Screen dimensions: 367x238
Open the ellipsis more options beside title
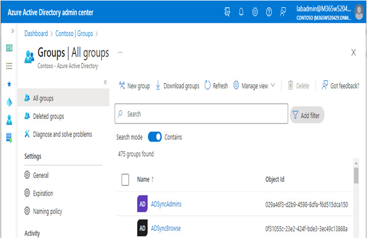click(x=120, y=53)
